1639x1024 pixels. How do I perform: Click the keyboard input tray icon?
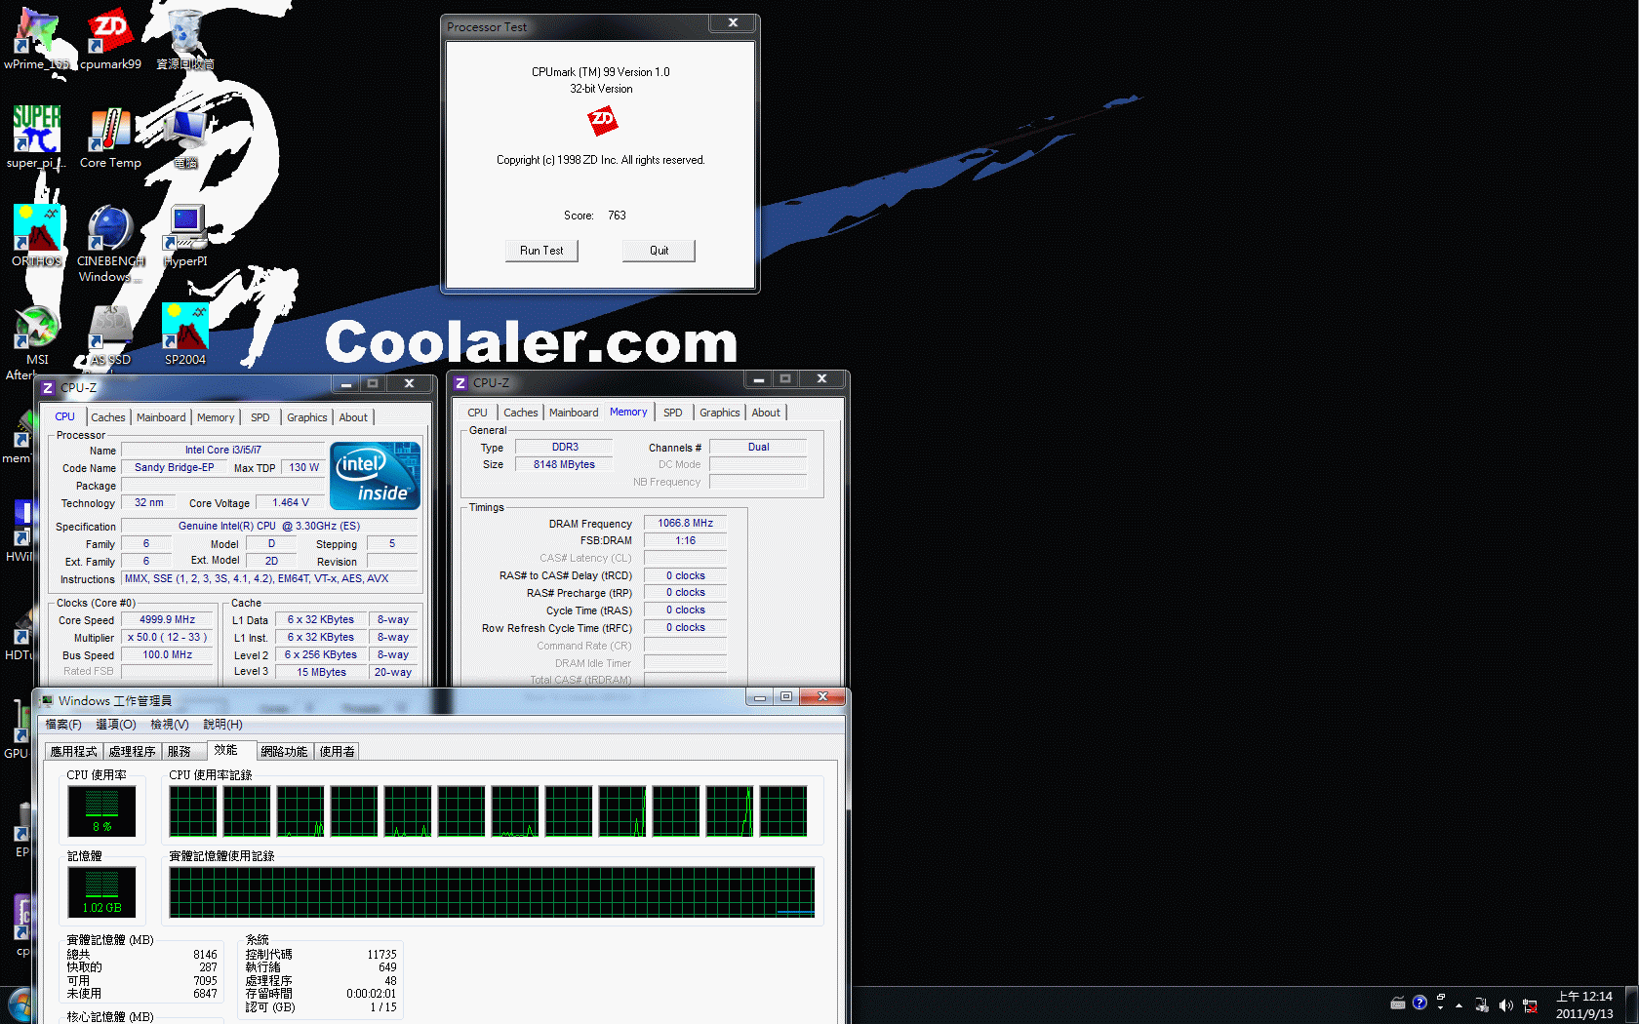[1397, 1003]
